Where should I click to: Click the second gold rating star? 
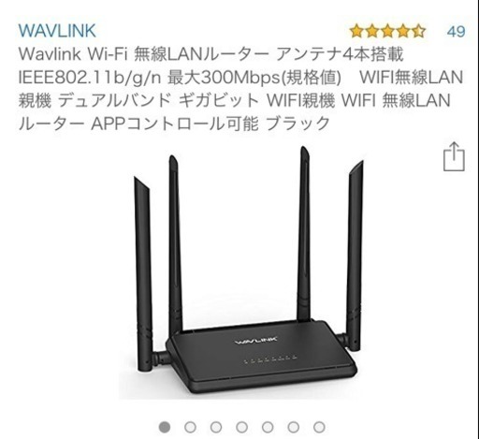[372, 31]
